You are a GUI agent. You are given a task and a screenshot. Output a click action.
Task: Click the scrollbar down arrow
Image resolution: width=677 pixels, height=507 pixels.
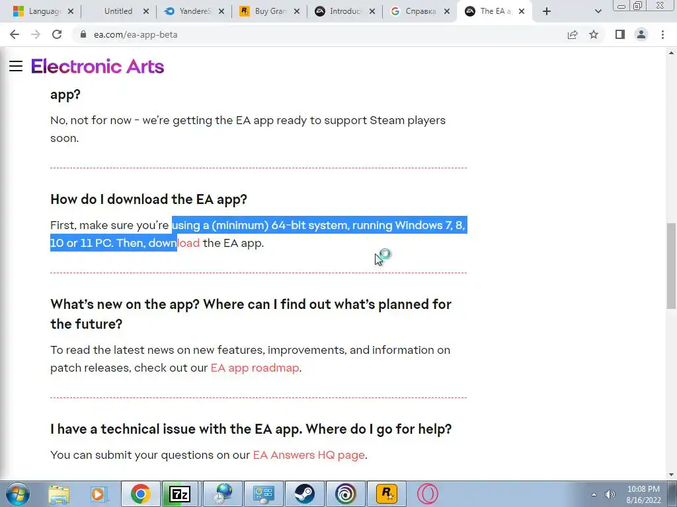point(671,475)
